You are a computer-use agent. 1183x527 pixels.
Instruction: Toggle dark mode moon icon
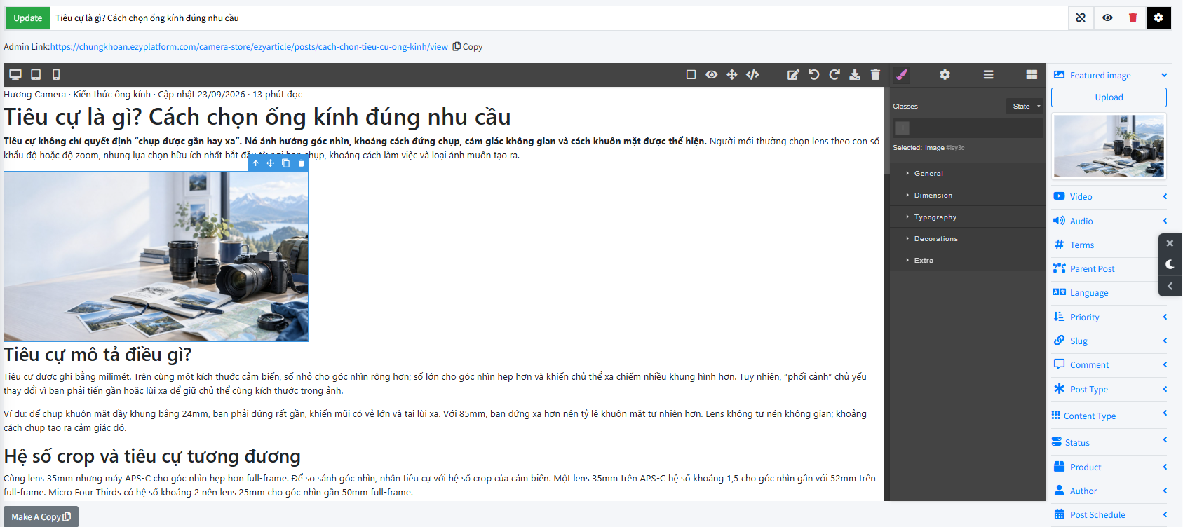1170,264
